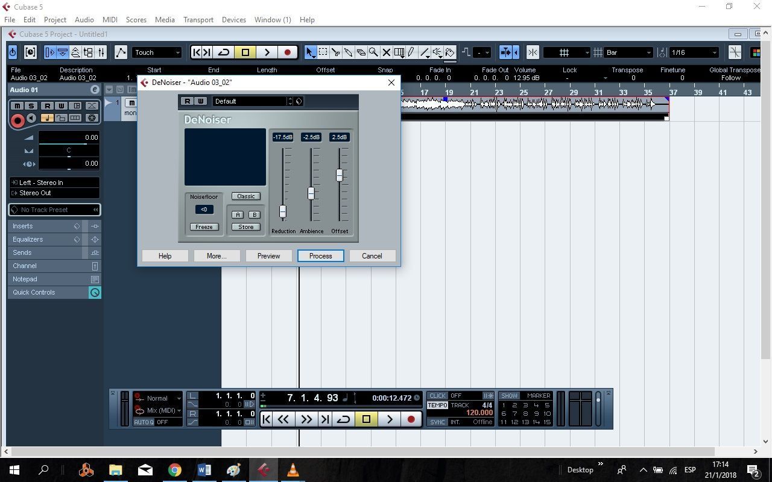Open the Touch automation mode dropdown
Image resolution: width=772 pixels, height=482 pixels.
pos(156,52)
